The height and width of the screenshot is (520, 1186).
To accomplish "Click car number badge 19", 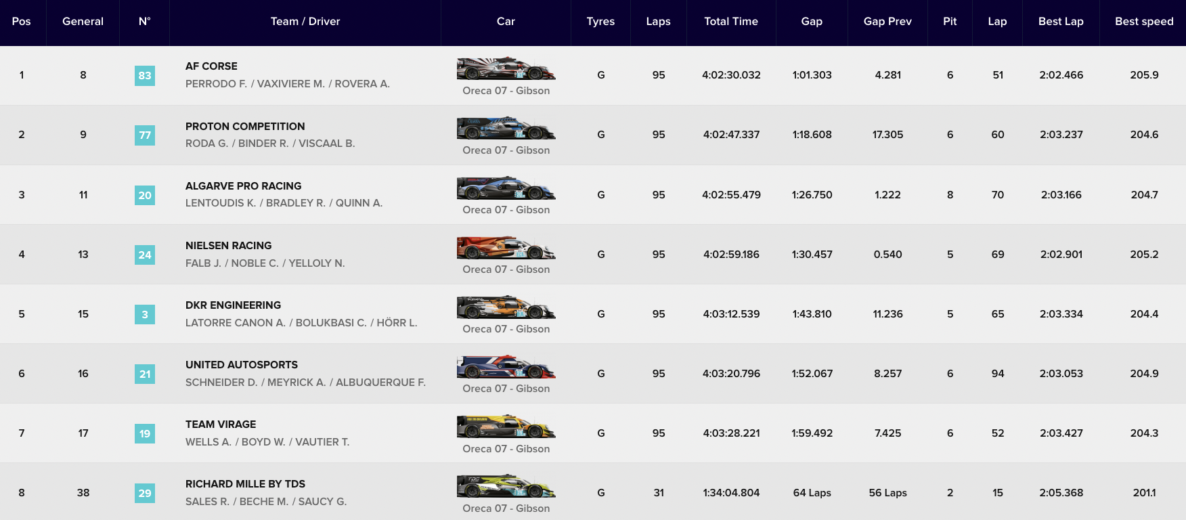I will 145,433.
